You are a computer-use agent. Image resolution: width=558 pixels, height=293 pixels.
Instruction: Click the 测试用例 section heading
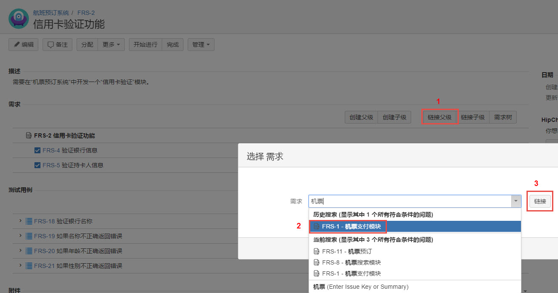(x=20, y=190)
